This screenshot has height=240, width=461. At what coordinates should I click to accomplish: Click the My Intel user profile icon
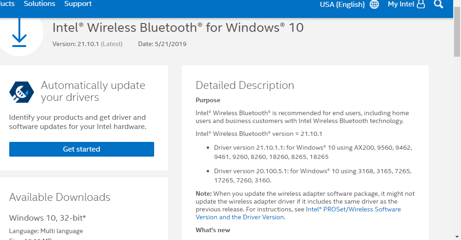click(420, 5)
